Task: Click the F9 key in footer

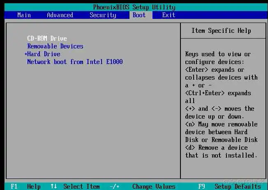Action: coord(201,186)
